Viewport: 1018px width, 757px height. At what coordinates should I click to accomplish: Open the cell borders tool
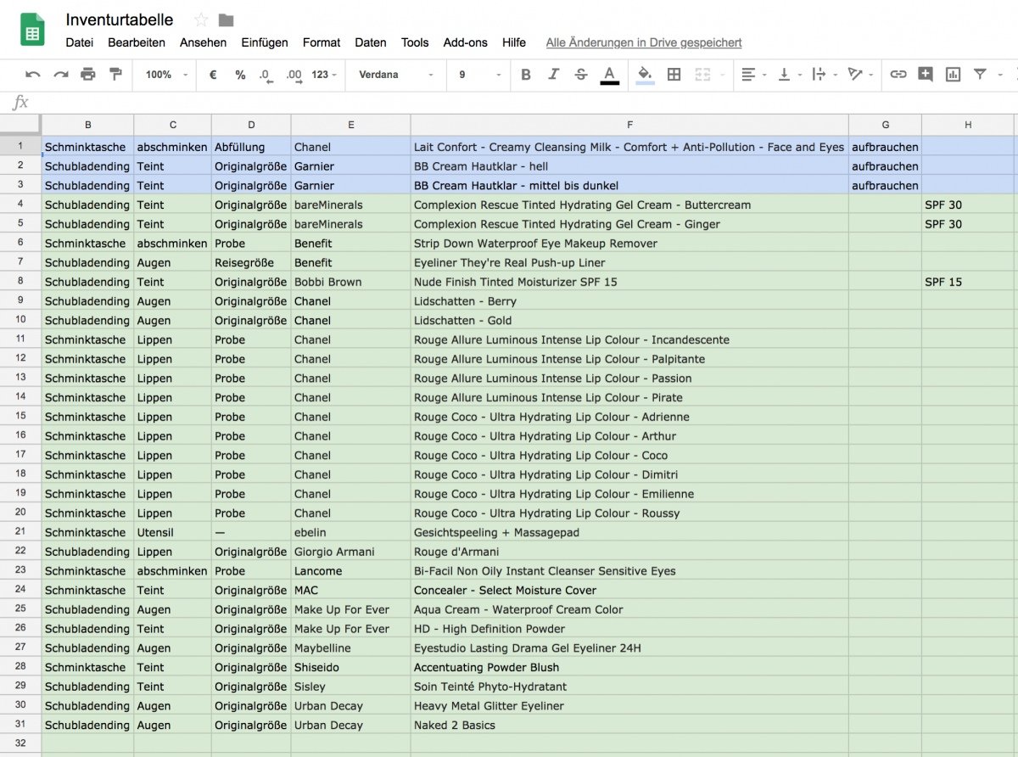(x=674, y=75)
